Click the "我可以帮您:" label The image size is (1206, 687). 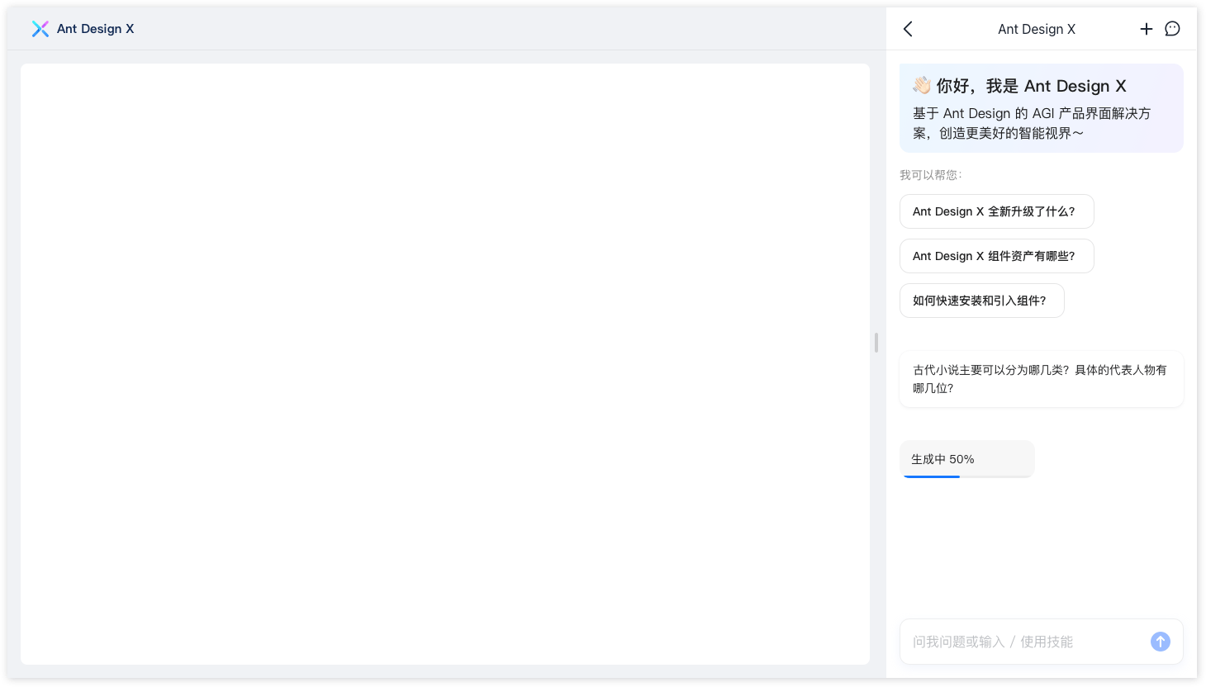(x=931, y=175)
